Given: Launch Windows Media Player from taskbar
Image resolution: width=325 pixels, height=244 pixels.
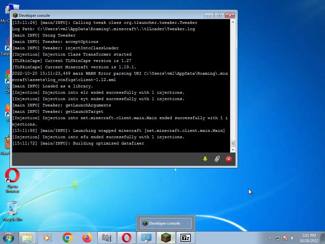Looking at the screenshot, I should (47, 238).
